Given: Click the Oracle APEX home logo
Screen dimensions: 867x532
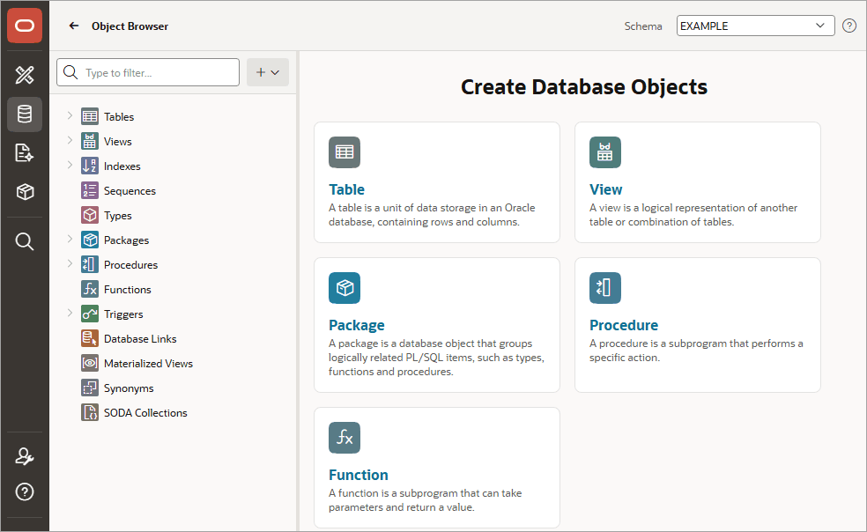Looking at the screenshot, I should coord(25,26).
